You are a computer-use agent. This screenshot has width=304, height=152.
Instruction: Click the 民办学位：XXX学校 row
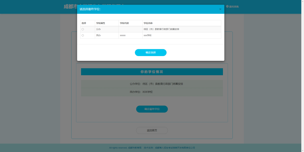point(141,92)
